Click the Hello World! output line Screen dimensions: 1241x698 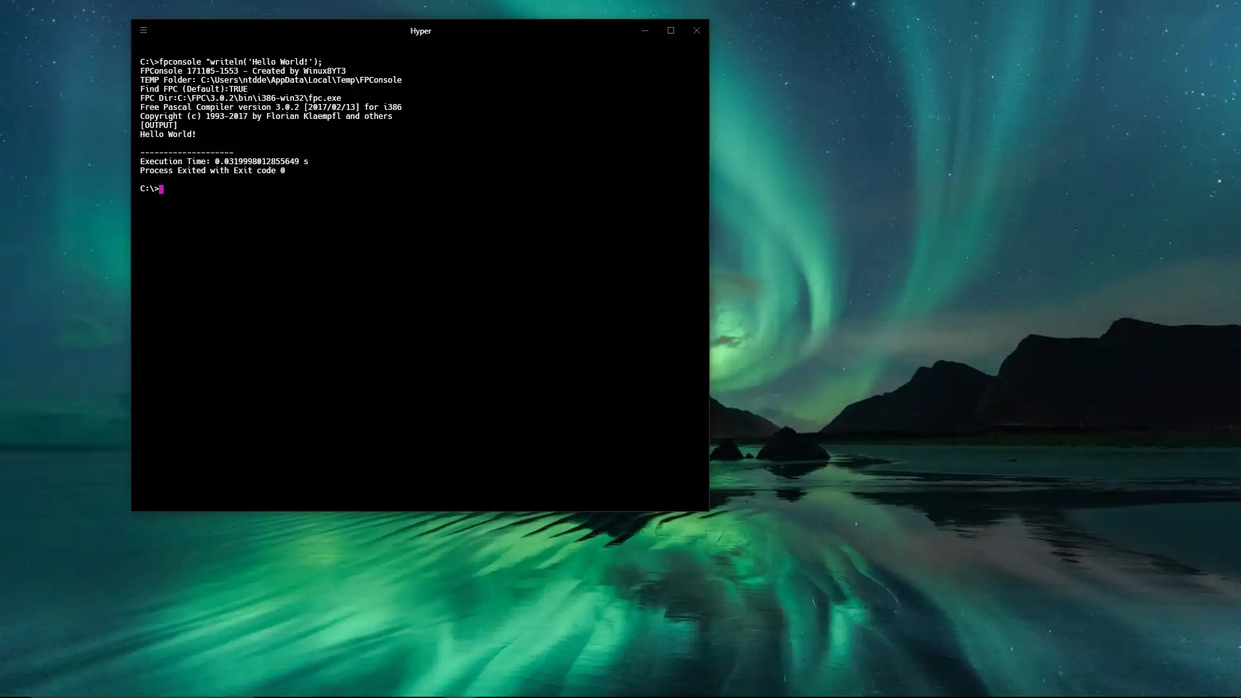point(168,134)
